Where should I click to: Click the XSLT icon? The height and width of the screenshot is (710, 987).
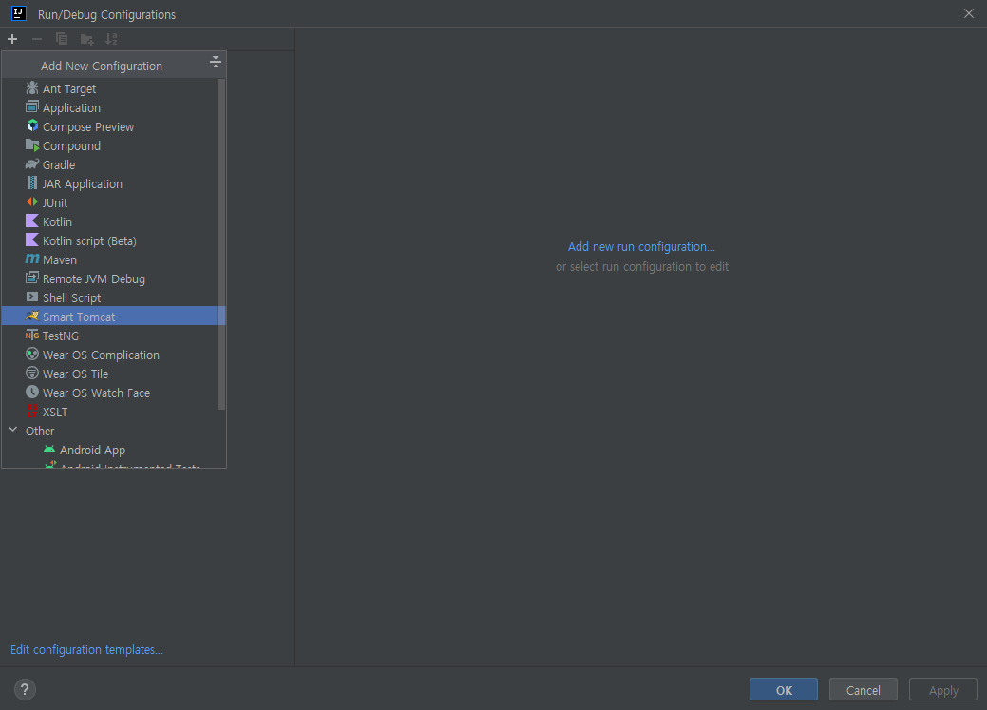click(32, 411)
